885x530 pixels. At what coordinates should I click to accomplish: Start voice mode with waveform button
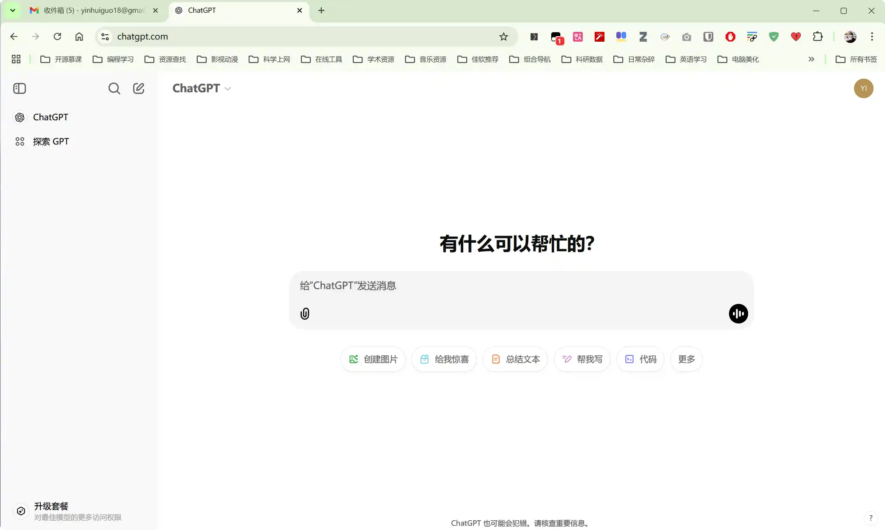click(738, 314)
